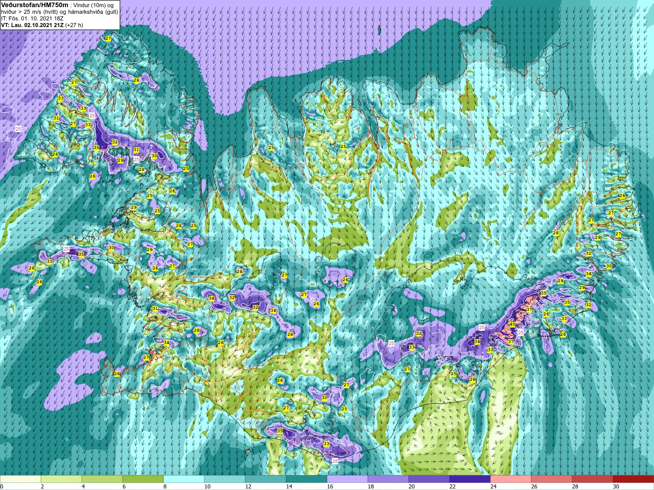Choose the dark red above-30 m/s legend swatch

(x=634, y=479)
